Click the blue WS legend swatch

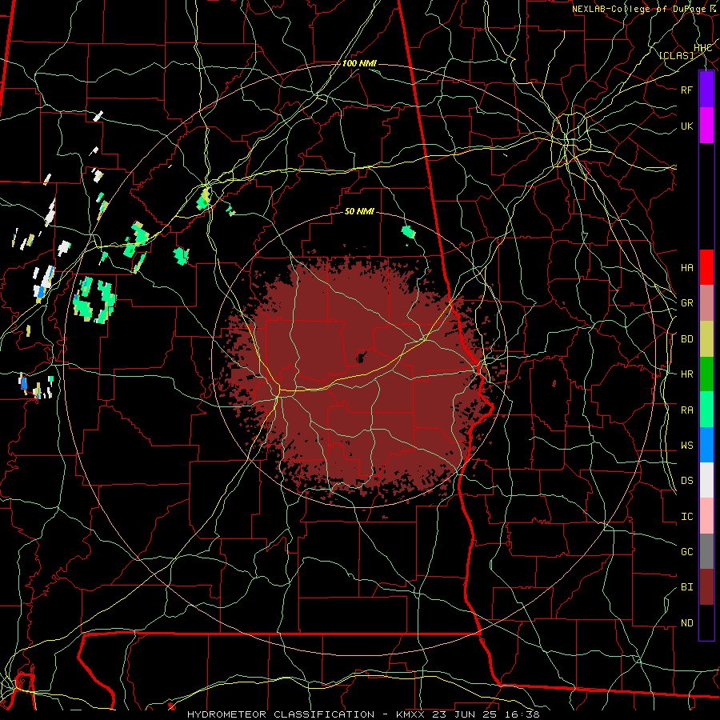(706, 445)
